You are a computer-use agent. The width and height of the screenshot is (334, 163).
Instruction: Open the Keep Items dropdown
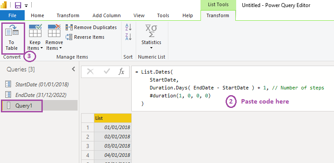[x=35, y=37]
